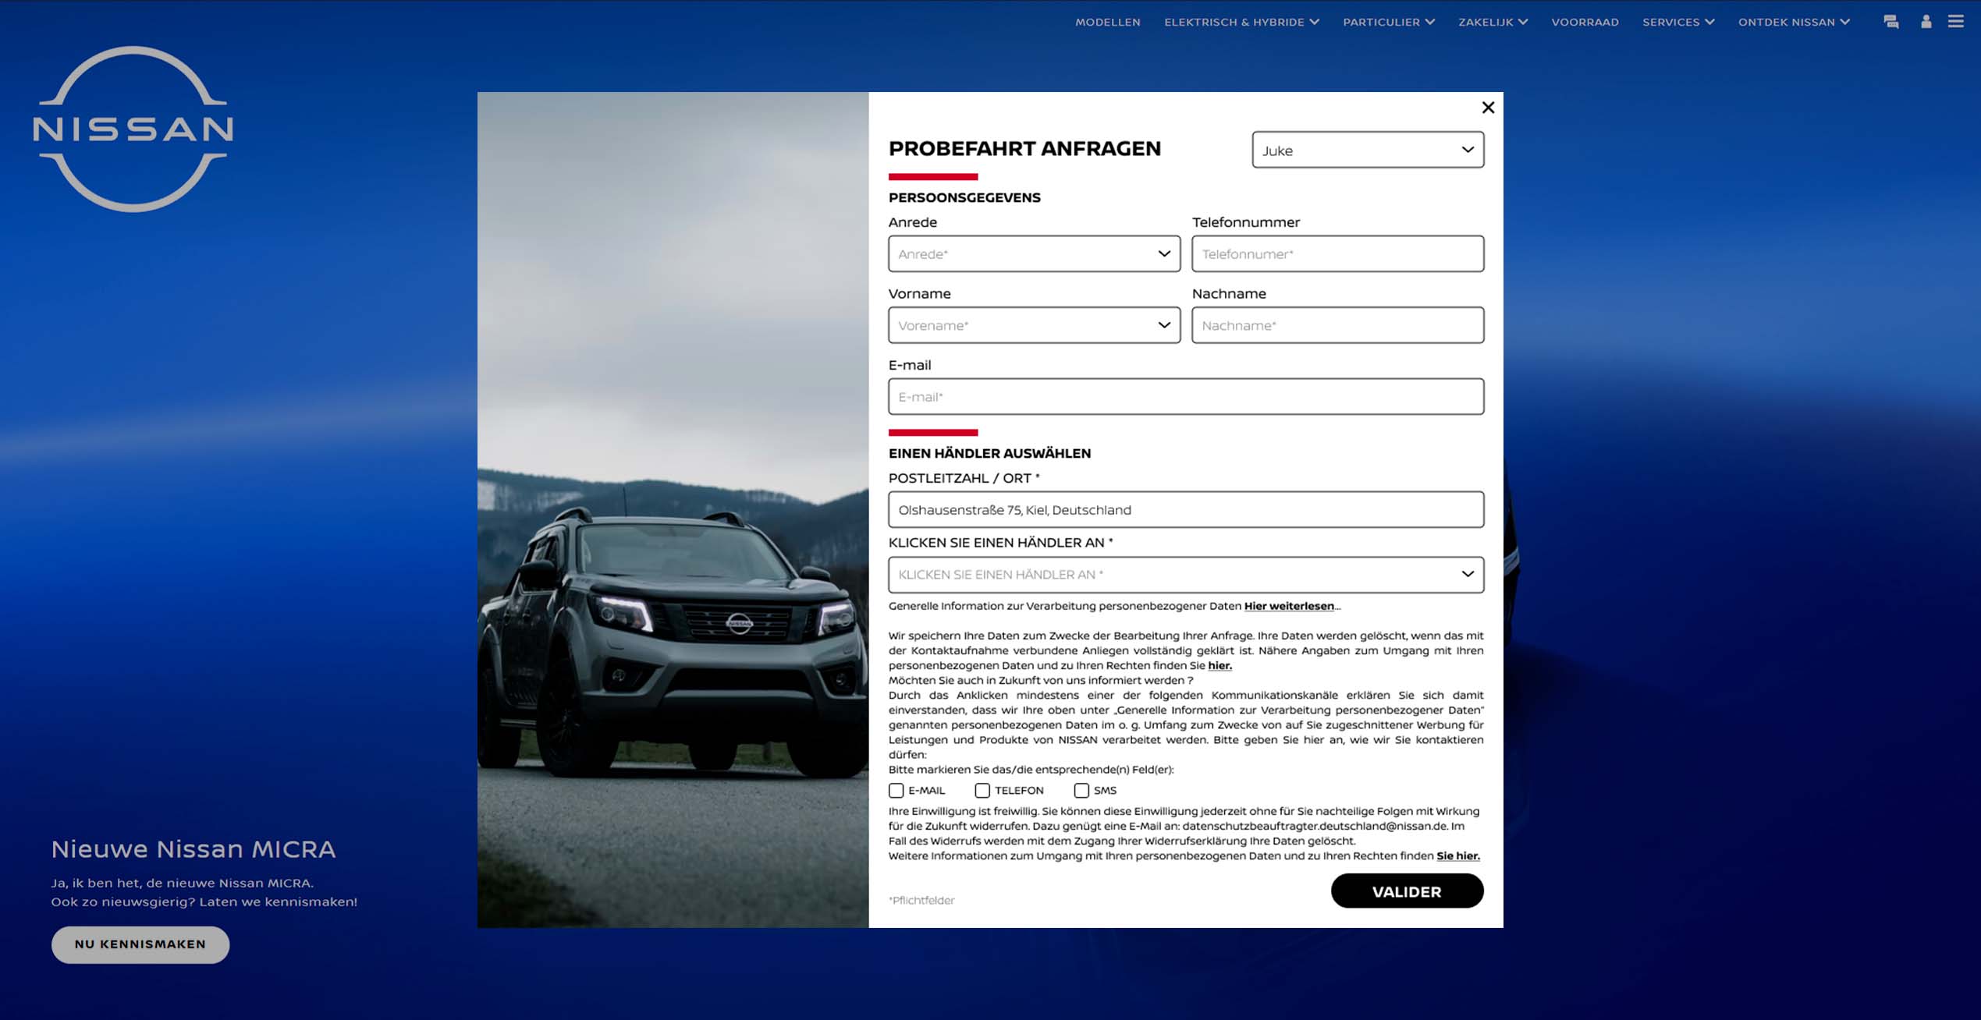Click the Persoonsgegevens section title
Screen dimensions: 1981x1020
click(964, 197)
